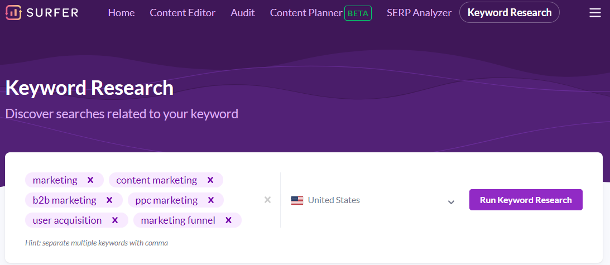The height and width of the screenshot is (265, 610).
Task: Open the Audit tab
Action: point(243,13)
